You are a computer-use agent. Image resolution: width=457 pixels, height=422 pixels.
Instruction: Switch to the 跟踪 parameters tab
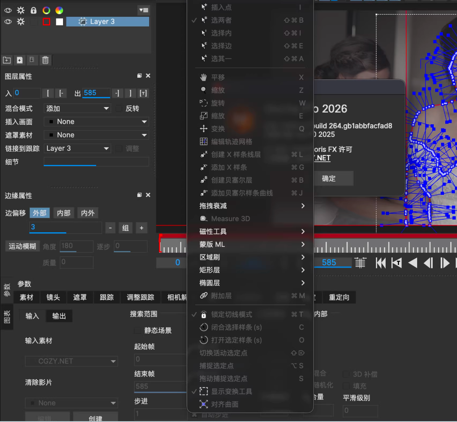(107, 297)
